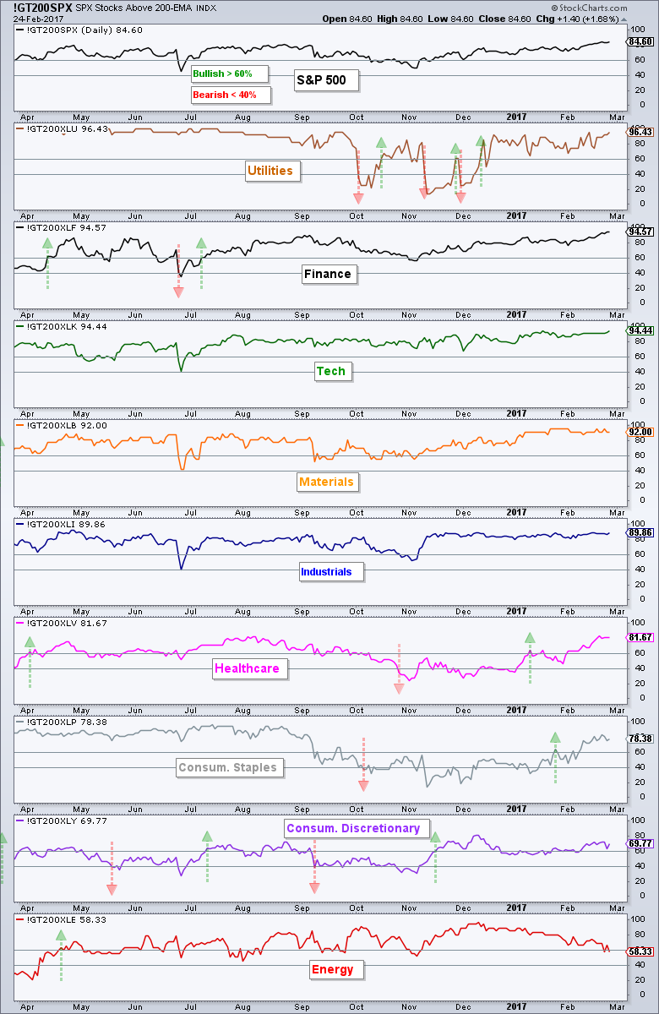Select the 'SPX Stocks Above 200-EMA' subtitle
Viewport: 659px width, 1014px height.
click(x=133, y=7)
